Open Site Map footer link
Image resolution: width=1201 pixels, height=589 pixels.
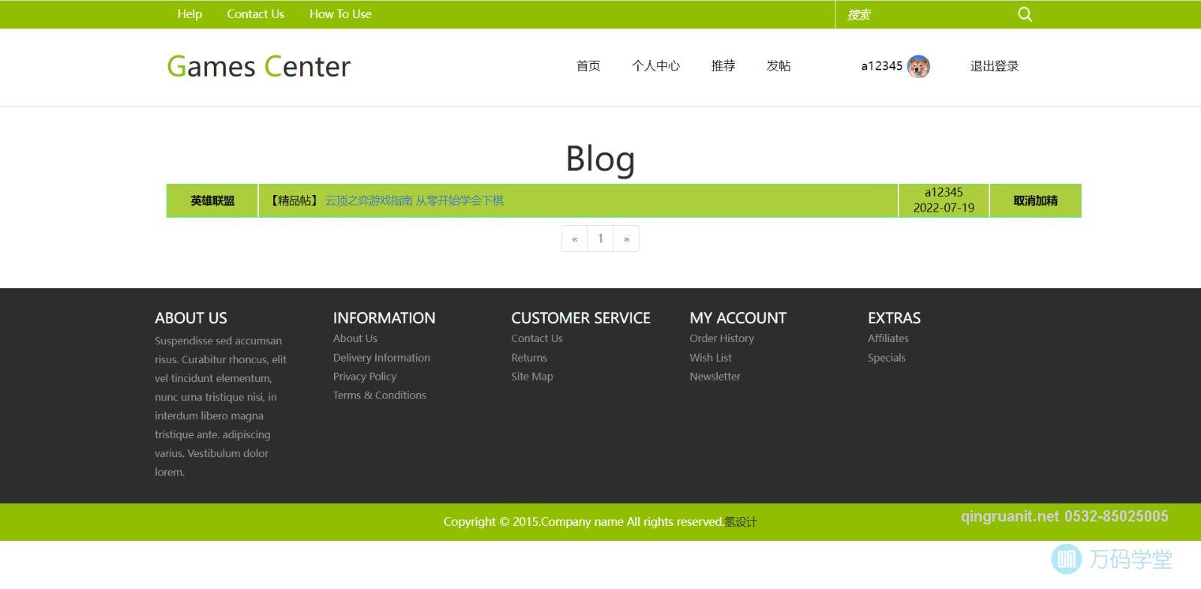pyautogui.click(x=532, y=377)
